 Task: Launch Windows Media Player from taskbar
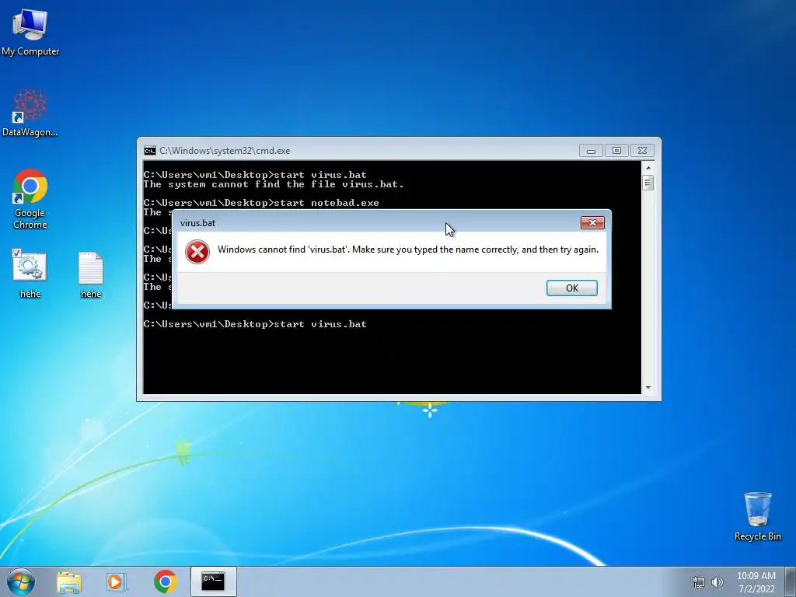[x=117, y=581]
